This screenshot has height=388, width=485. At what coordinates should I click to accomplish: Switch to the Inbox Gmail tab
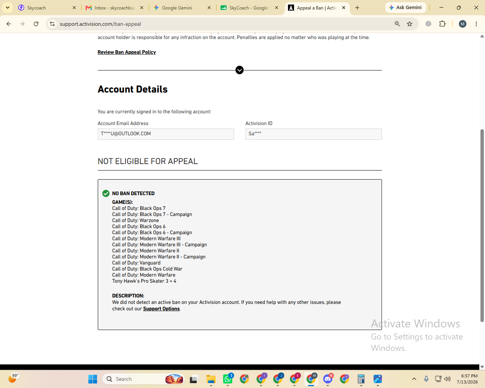[x=114, y=8]
